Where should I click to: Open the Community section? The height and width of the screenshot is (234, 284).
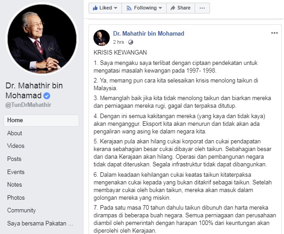coord(21,210)
